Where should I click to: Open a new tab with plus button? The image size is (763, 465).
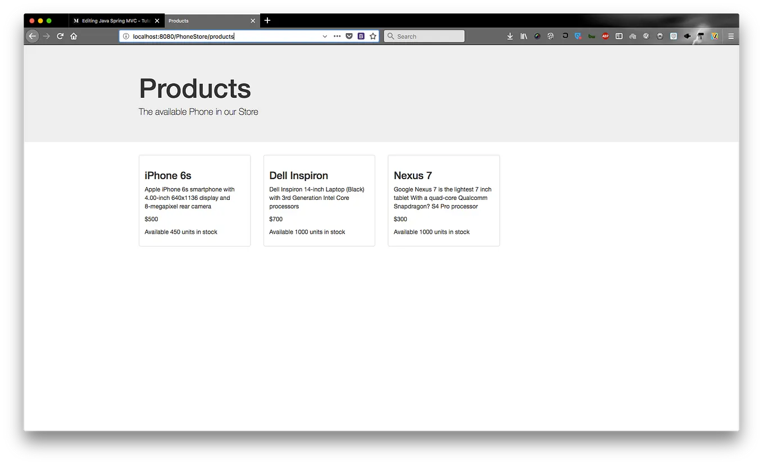click(267, 20)
